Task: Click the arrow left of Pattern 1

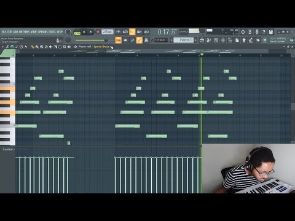Action: point(171,41)
